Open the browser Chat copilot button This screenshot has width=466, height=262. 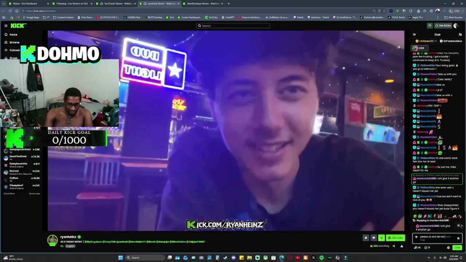click(454, 11)
